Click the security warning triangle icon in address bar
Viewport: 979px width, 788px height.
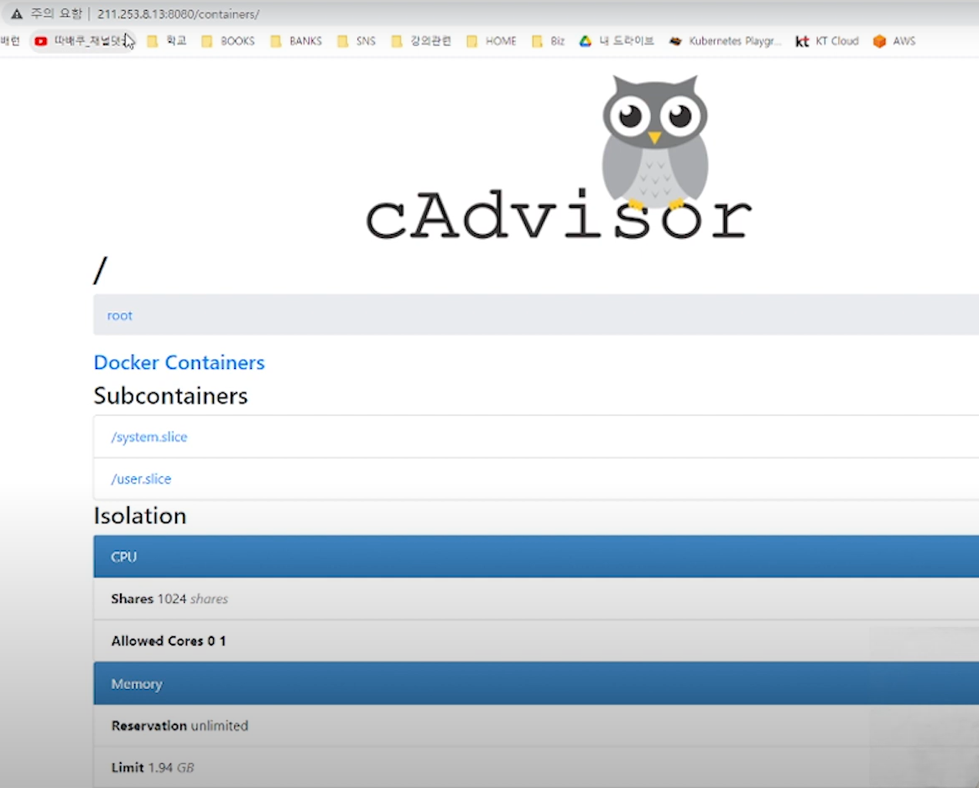(17, 13)
